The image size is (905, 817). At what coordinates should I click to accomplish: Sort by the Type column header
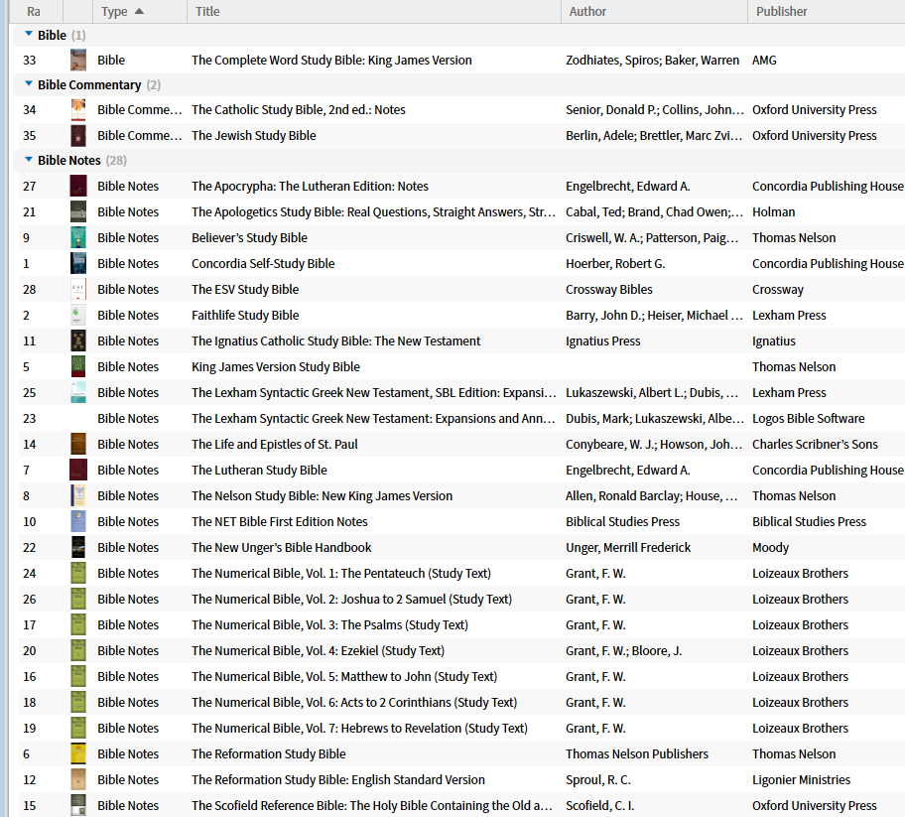pos(140,12)
